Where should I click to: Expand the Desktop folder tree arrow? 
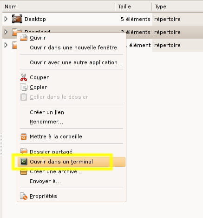point(6,19)
